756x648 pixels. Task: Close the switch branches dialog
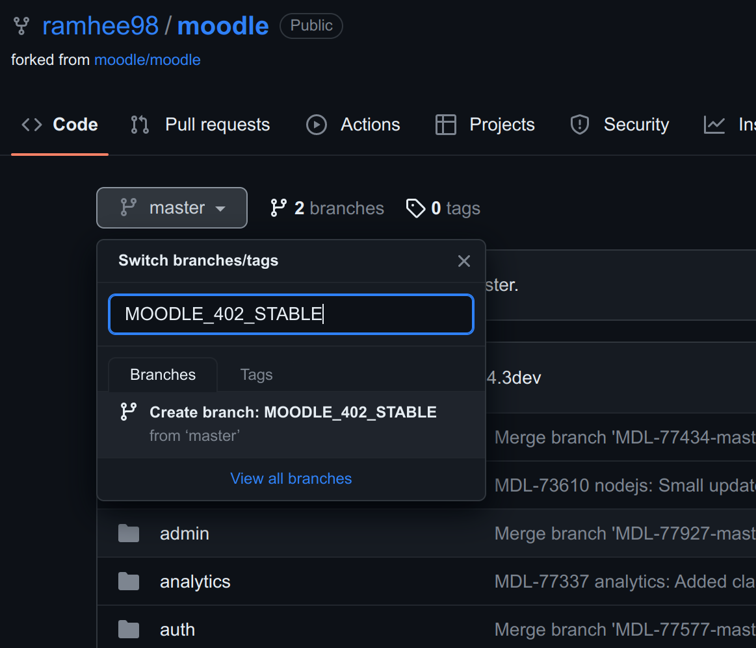click(x=463, y=261)
